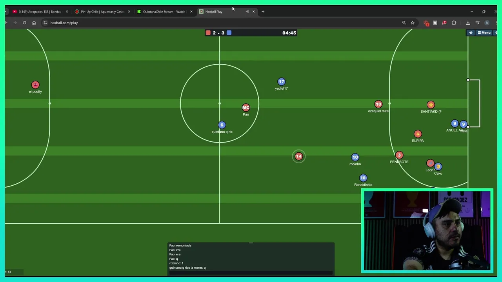The width and height of the screenshot is (502, 282).
Task: Click red player 3 PENESOTE
Action: (399, 155)
